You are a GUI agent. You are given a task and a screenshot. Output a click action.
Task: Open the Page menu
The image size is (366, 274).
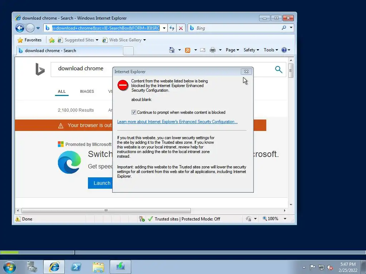(232, 50)
